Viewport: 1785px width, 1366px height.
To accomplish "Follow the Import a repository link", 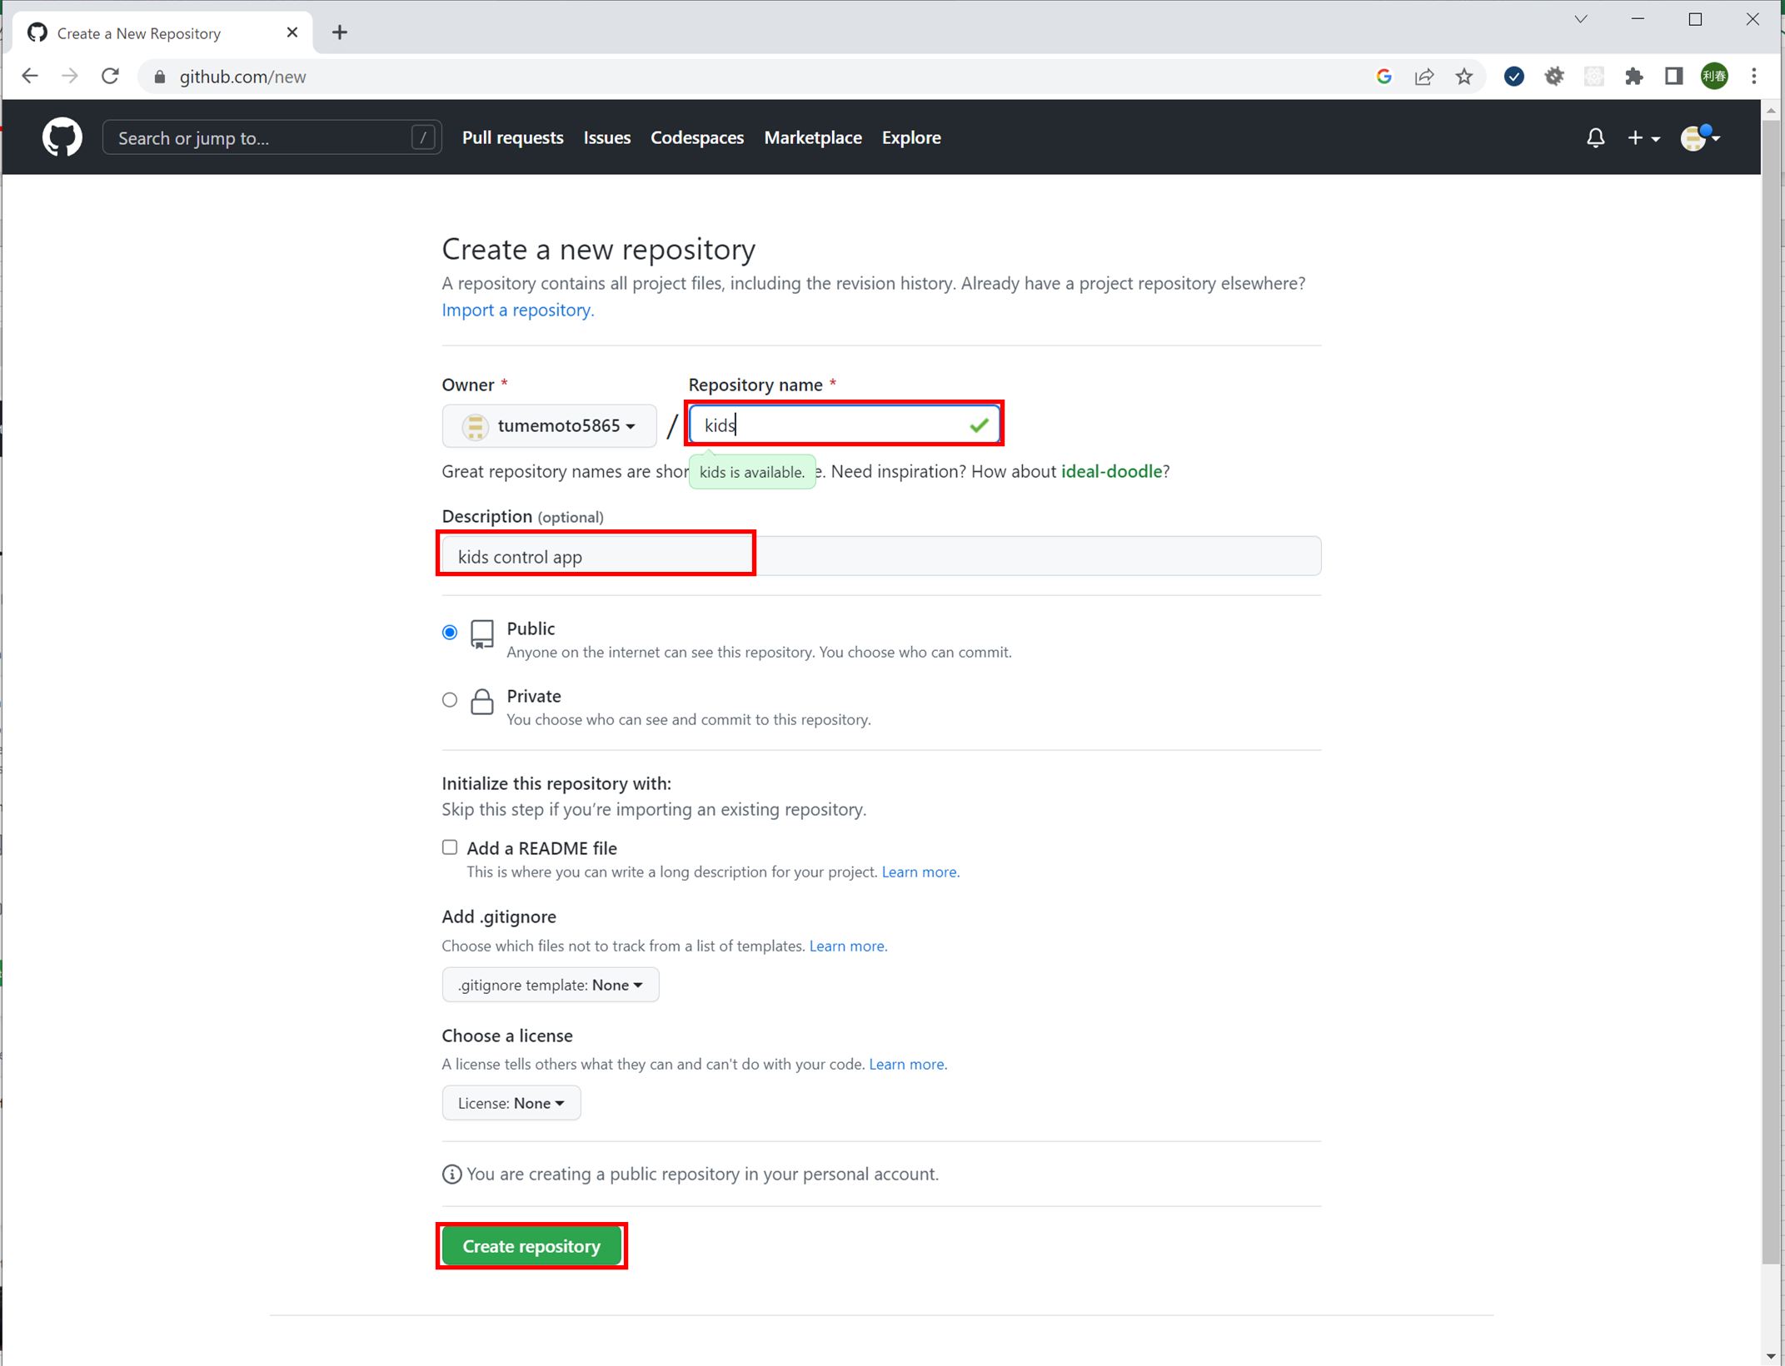I will point(516,310).
